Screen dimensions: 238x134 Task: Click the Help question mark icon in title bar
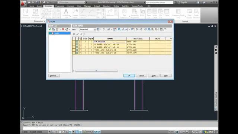[x=203, y=3]
